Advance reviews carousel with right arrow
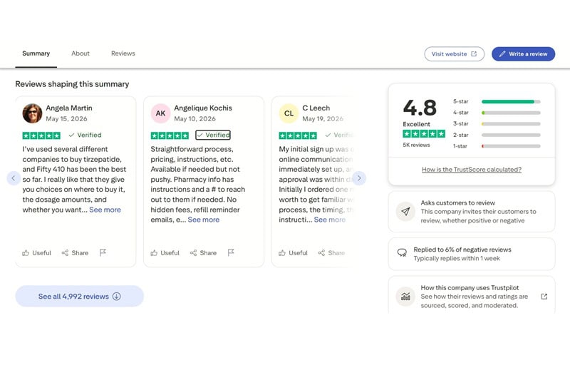 tap(359, 178)
